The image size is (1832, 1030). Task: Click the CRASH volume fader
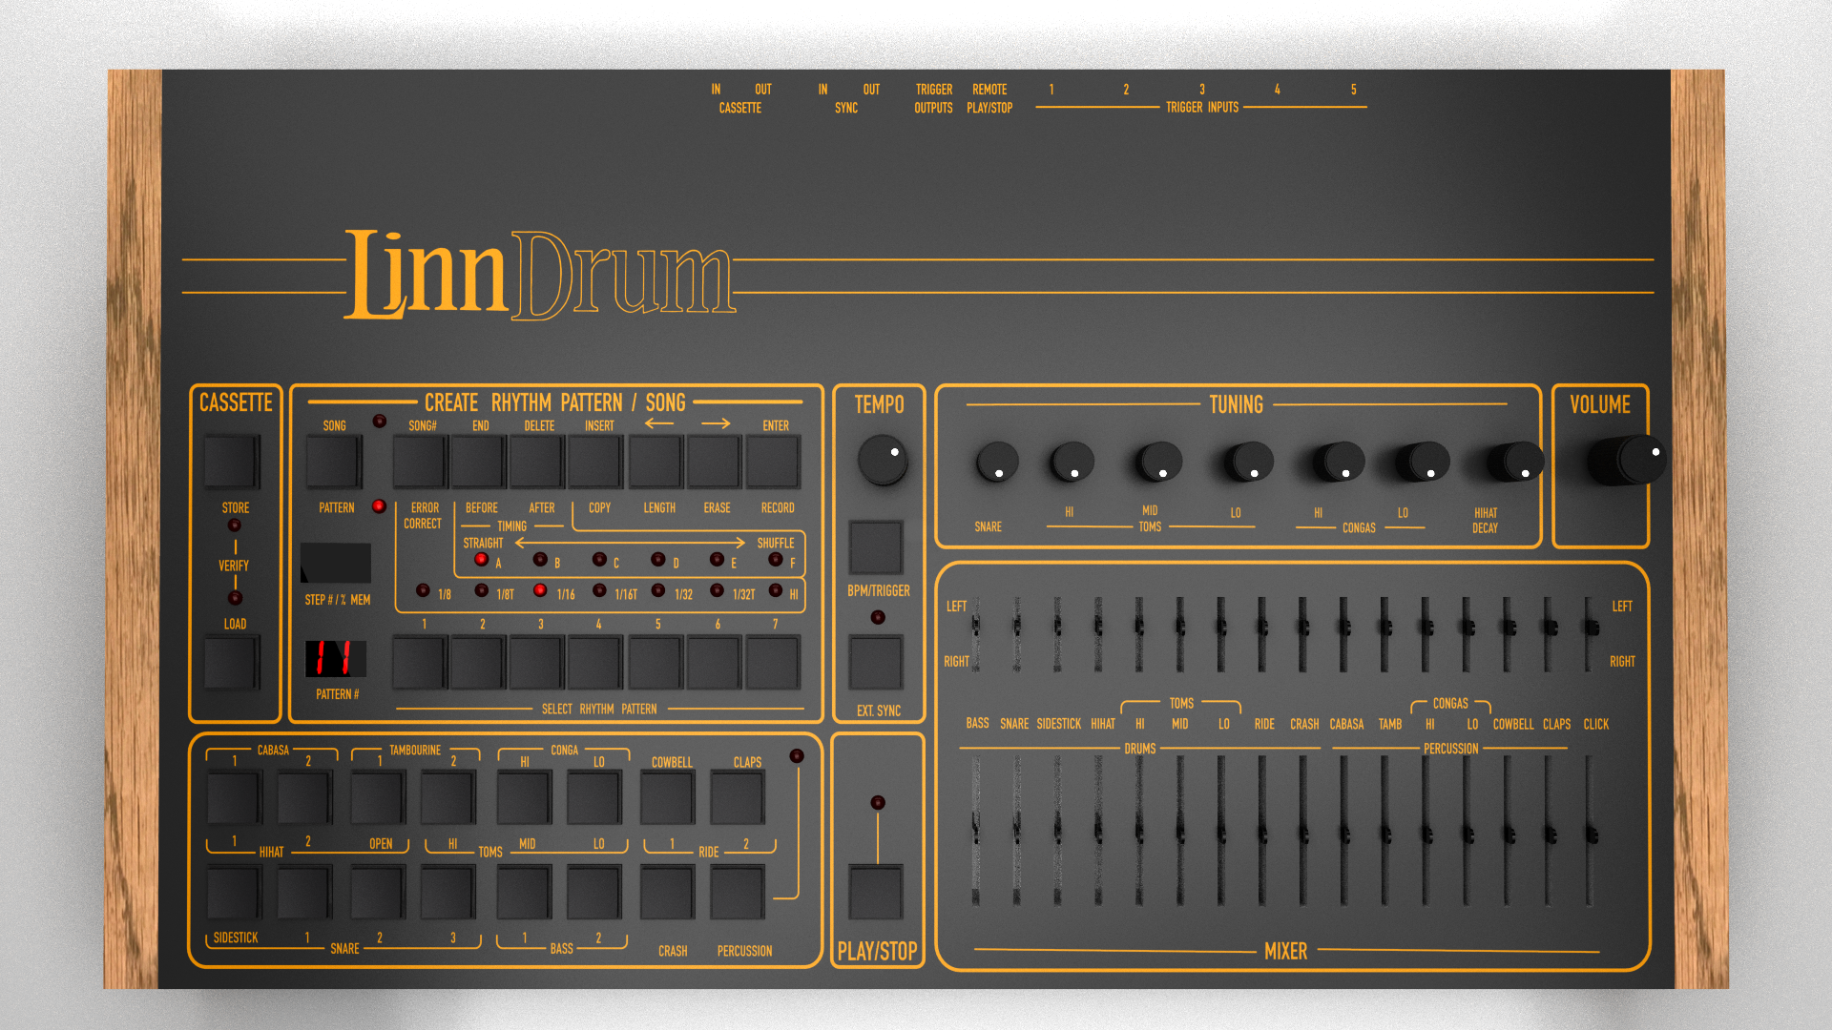1302,830
